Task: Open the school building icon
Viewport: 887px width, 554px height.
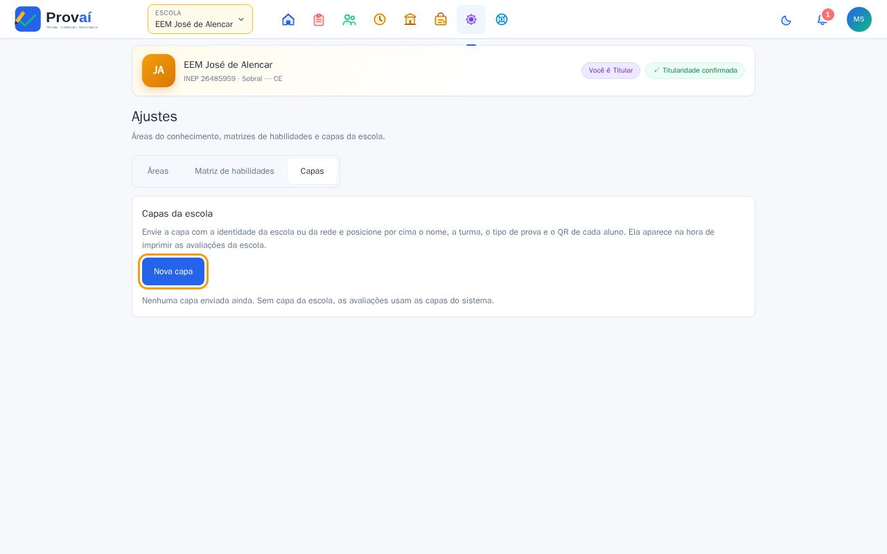Action: (410, 19)
